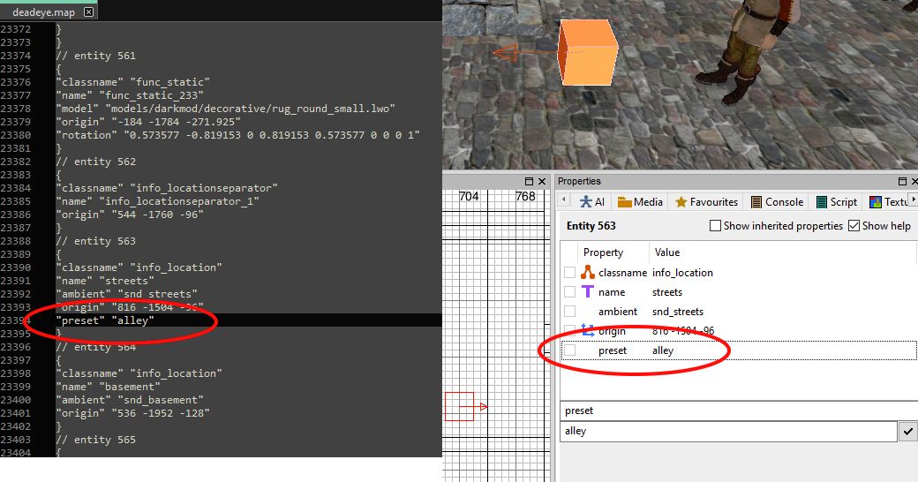The width and height of the screenshot is (918, 482).
Task: Select the preset alley property row
Action: [x=739, y=350]
